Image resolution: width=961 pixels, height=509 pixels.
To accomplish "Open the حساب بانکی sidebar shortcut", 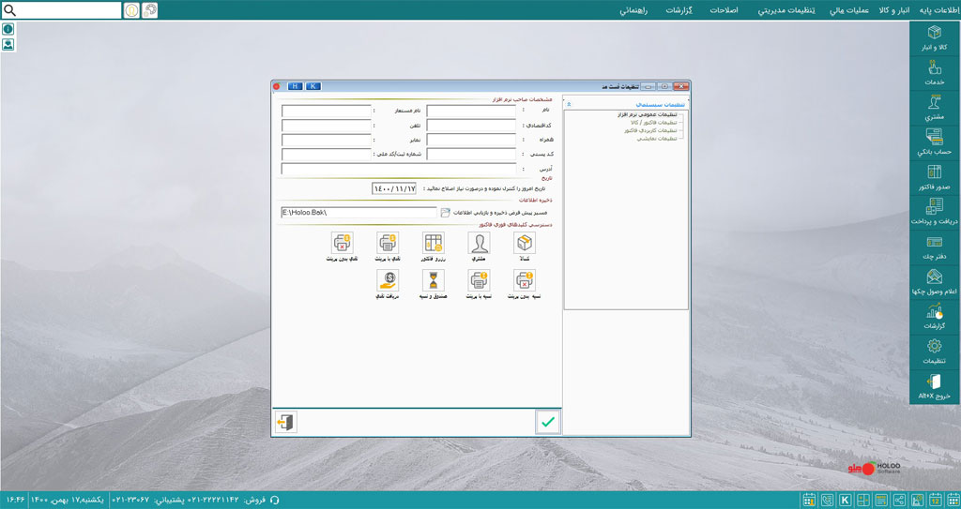I will 934,142.
